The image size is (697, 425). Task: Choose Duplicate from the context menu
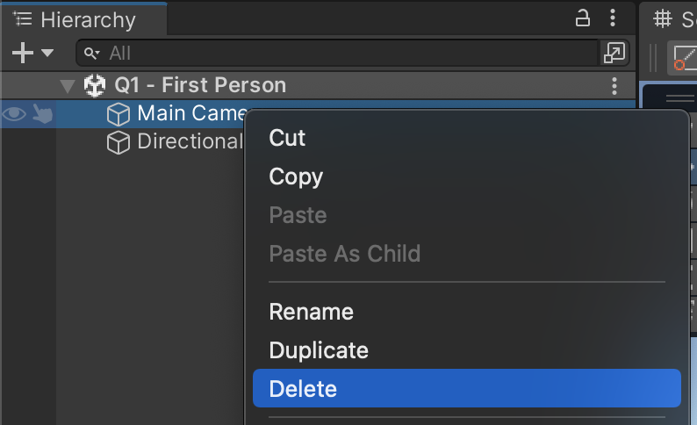point(319,350)
